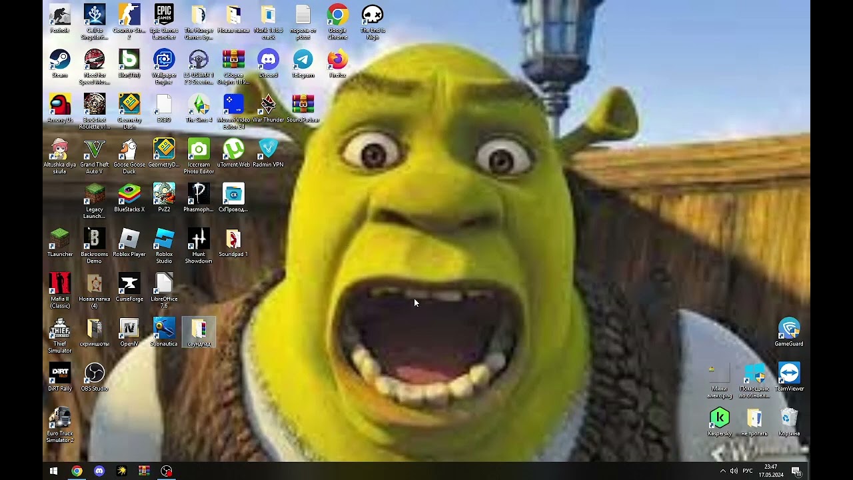Open the TLauncher Minecraft shortcut
The height and width of the screenshot is (480, 853).
(x=60, y=243)
